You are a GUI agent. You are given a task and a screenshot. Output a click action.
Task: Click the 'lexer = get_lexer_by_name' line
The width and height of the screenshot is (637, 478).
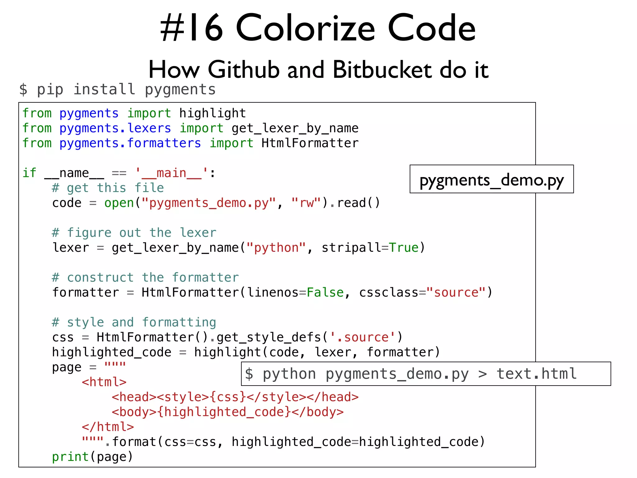tap(239, 248)
